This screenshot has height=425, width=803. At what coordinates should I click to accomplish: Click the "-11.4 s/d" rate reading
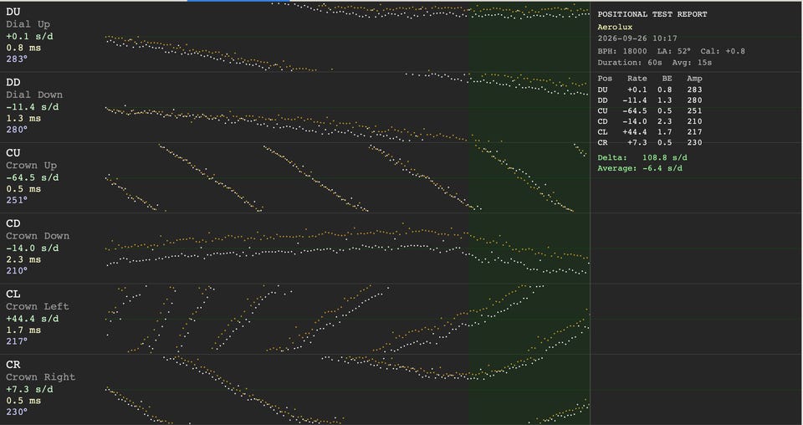pos(33,107)
